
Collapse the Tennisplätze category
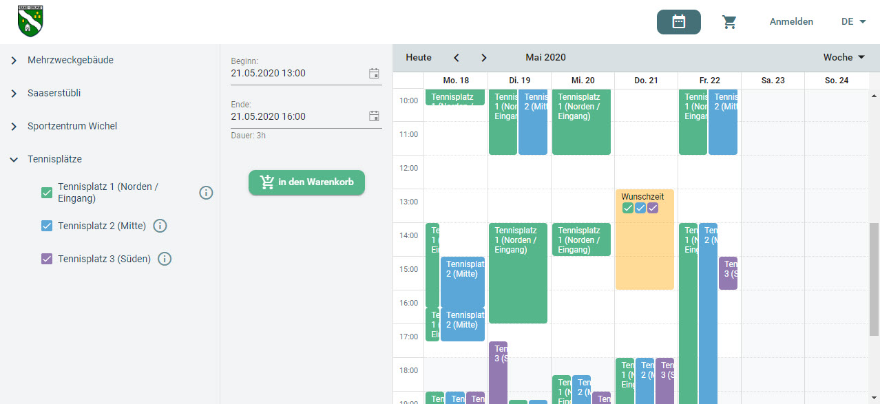coord(14,160)
